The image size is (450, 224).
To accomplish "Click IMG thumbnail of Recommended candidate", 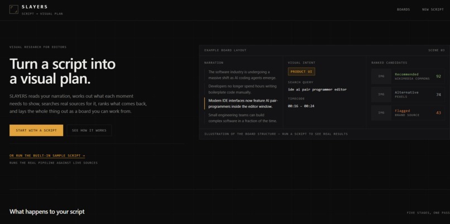I will (381, 77).
